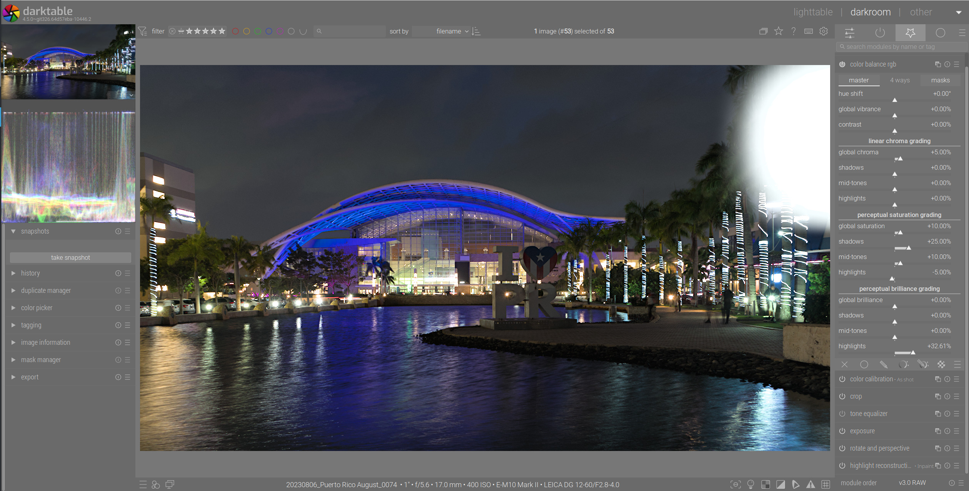Switch to the 4 ways tab
Viewport: 969px width, 491px height.
[x=900, y=80]
